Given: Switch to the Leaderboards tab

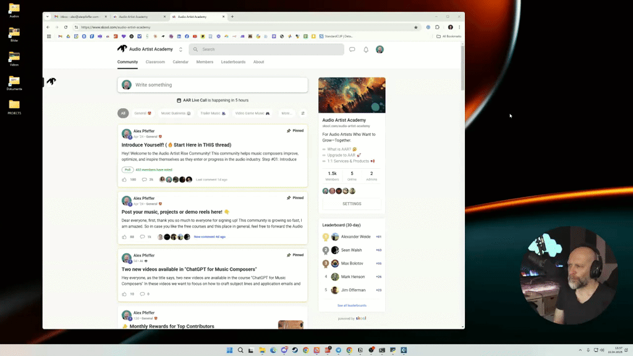Looking at the screenshot, I should pos(233,62).
